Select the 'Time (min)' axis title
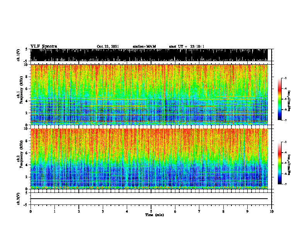The width and height of the screenshot is (306, 237). point(155,215)
